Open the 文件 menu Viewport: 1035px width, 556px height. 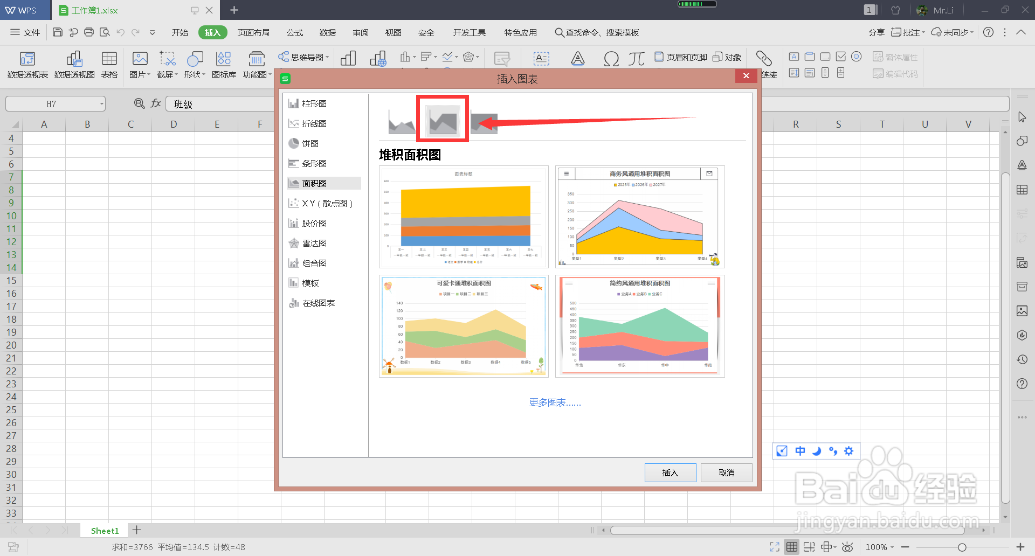(25, 32)
